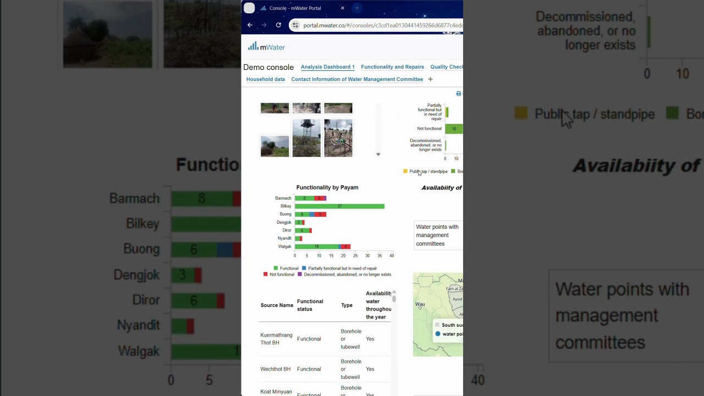Click the Type column header
The image size is (704, 396).
[346, 305]
